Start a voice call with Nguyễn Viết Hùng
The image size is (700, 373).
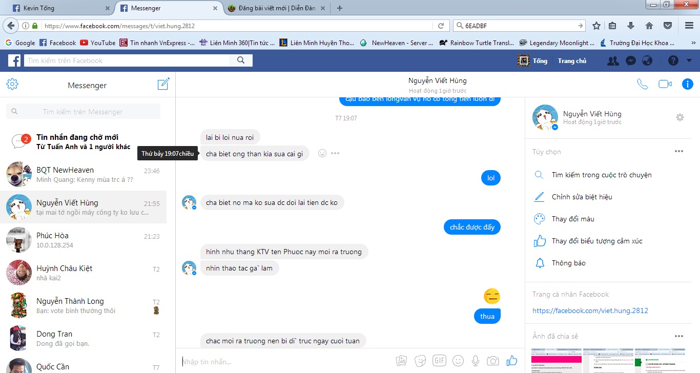[642, 85]
